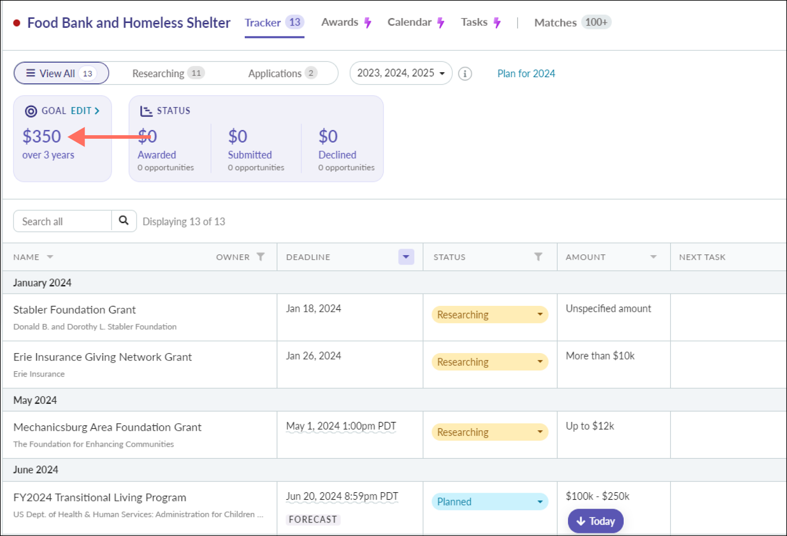Click the search magnifying glass icon
Image resolution: width=787 pixels, height=536 pixels.
[123, 221]
